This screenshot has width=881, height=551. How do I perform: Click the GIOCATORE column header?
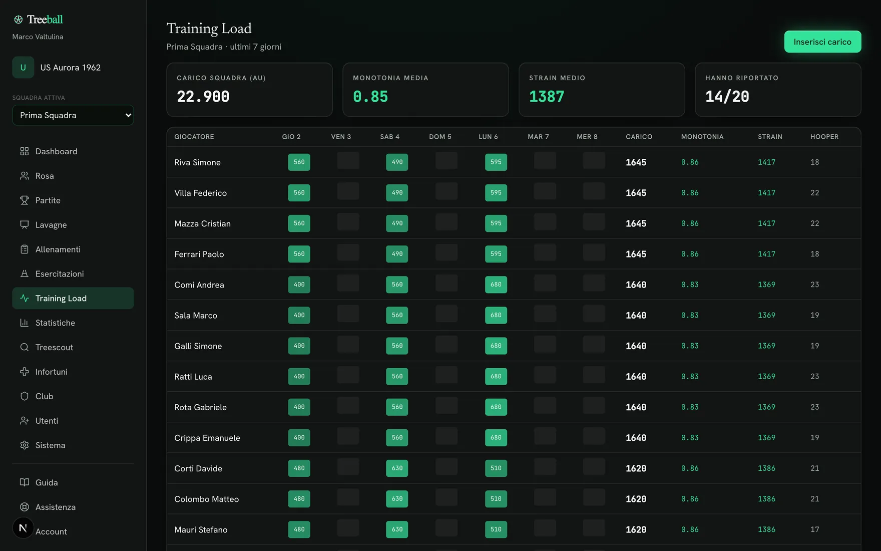(194, 137)
